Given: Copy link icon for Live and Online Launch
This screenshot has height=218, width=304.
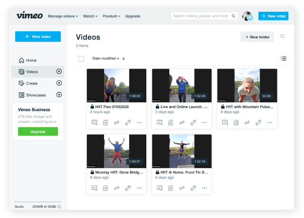Looking at the screenshot, I should [193, 122].
